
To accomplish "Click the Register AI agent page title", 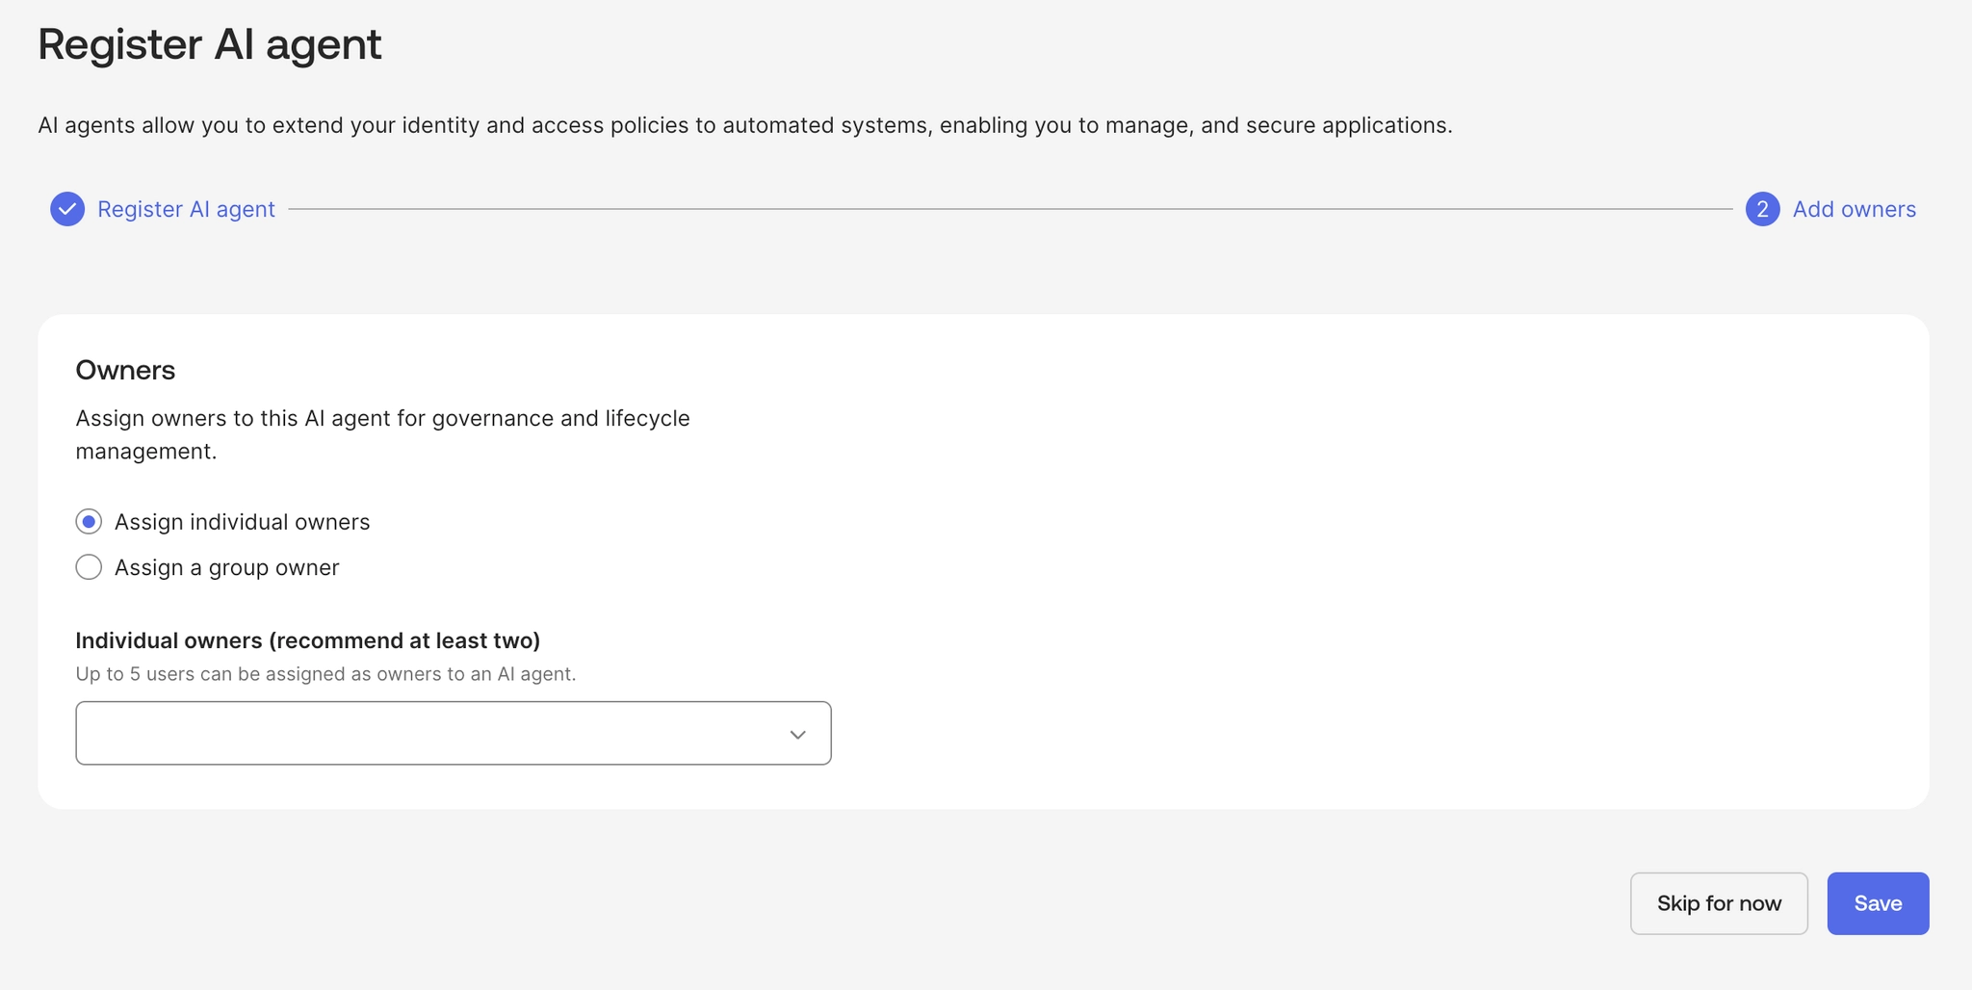I will click(x=210, y=44).
